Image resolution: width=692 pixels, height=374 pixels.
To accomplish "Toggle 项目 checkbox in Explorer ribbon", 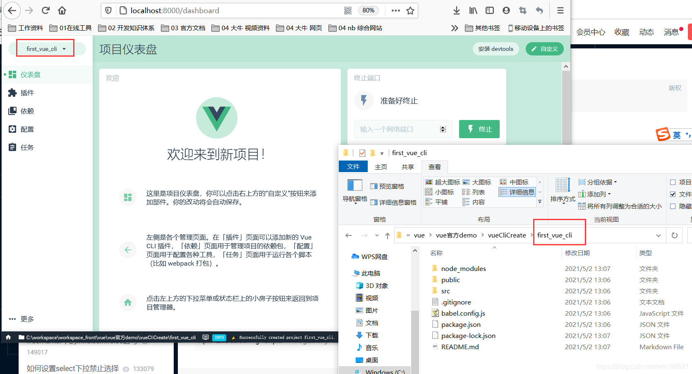I will point(673,182).
